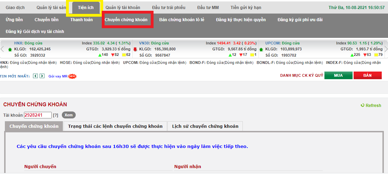Click HNX KLGD value 162,425,245
388x174 pixels.
click(x=40, y=49)
